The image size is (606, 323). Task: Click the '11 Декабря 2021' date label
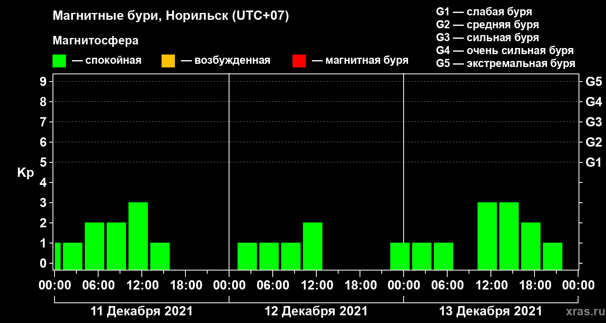pos(141,311)
